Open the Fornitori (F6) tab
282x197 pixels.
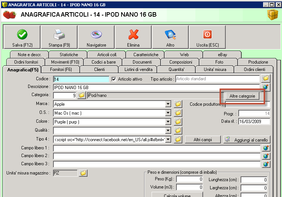click(x=61, y=69)
